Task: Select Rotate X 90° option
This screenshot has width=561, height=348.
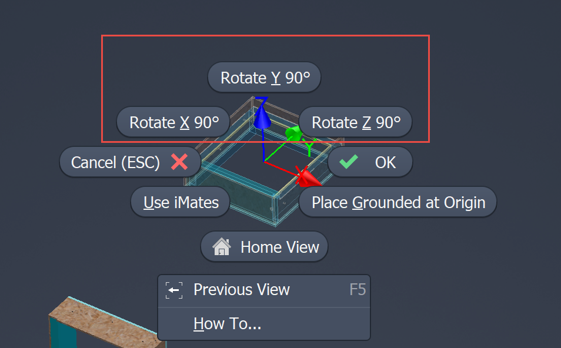Action: 174,122
